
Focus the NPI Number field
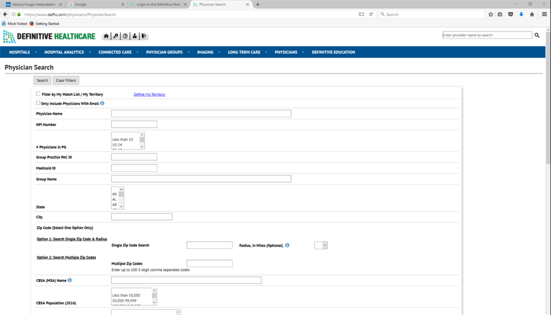(134, 124)
